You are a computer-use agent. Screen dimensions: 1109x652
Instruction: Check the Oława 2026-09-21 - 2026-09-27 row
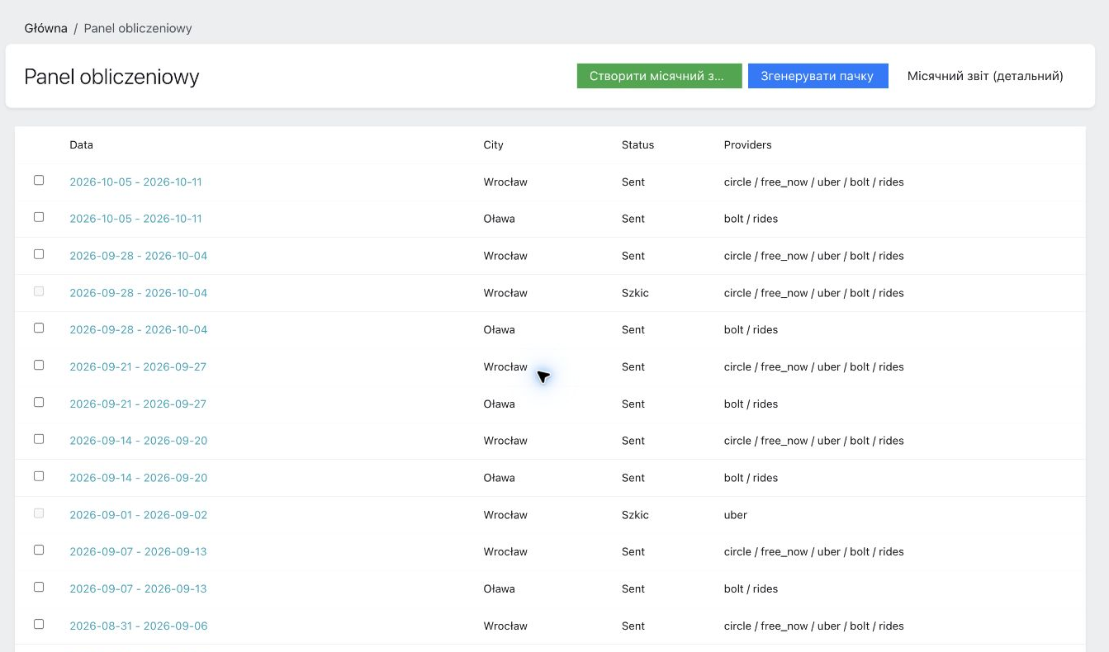[x=39, y=402]
